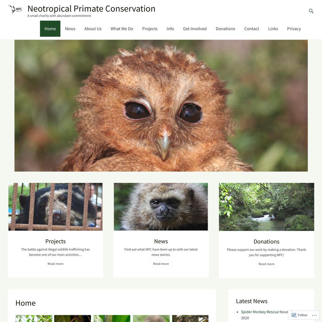Open the monkey News thumbnail

tap(161, 207)
